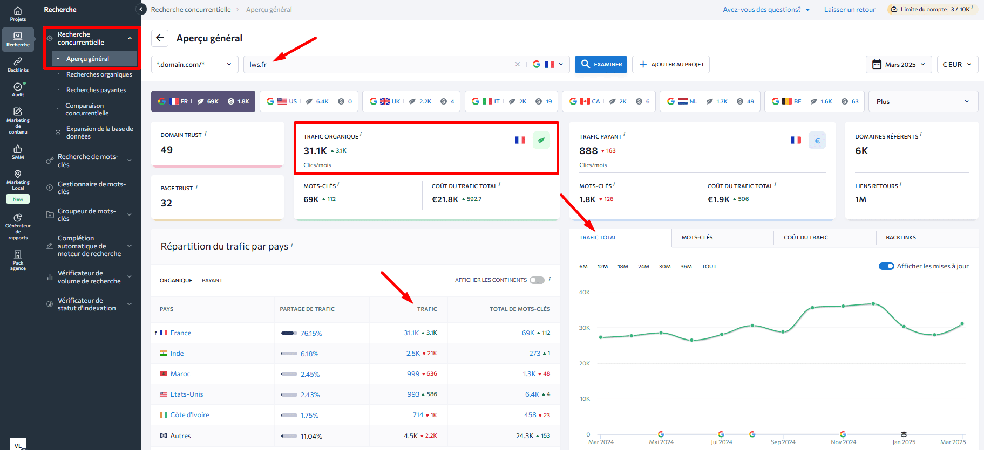
Task: Open the Maroc country link
Action: pyautogui.click(x=180, y=374)
